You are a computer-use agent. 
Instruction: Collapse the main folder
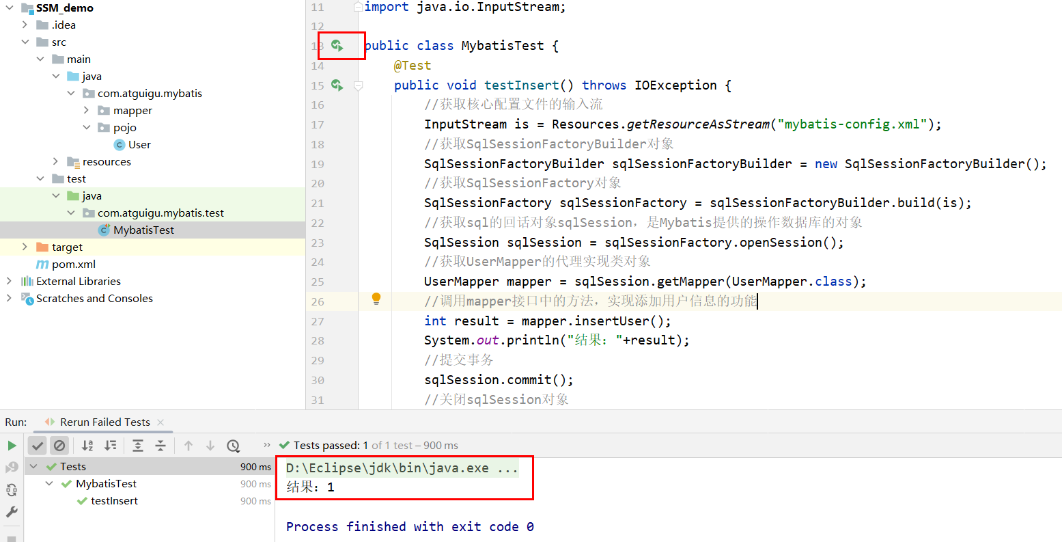pyautogui.click(x=40, y=59)
